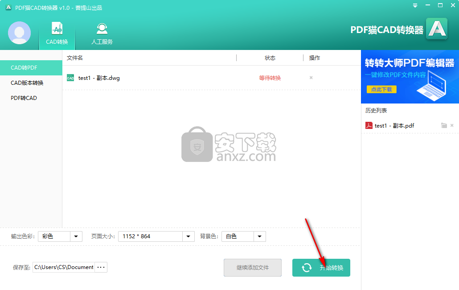The height and width of the screenshot is (290, 459).
Task: Minimize the converter window
Action: pos(428,5)
